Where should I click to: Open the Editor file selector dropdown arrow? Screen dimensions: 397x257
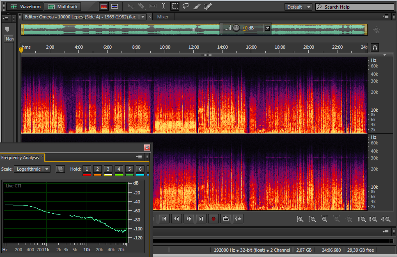143,17
